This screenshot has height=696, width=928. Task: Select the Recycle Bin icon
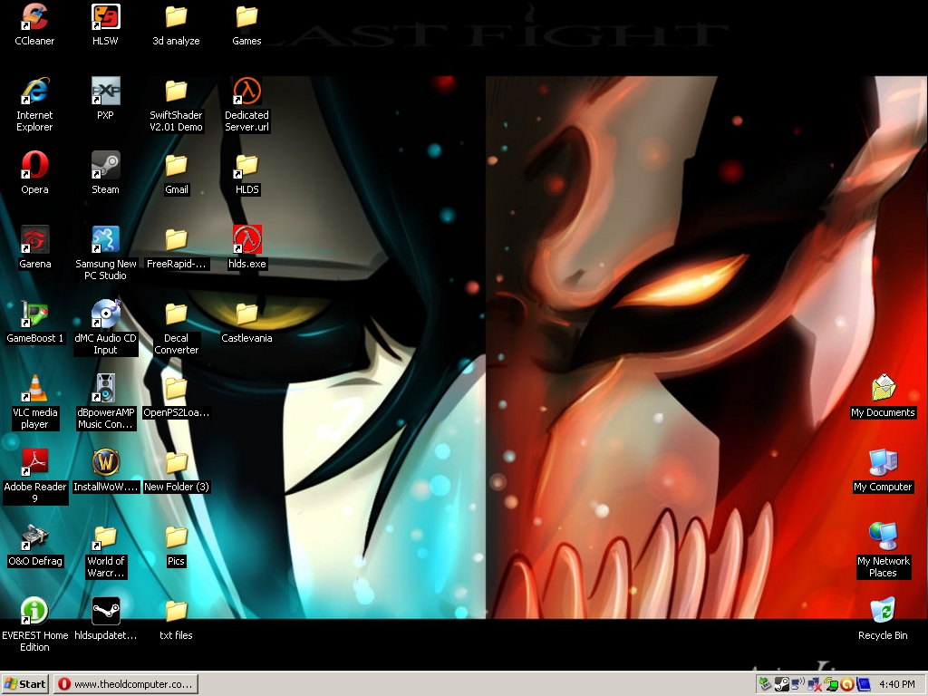click(x=882, y=612)
